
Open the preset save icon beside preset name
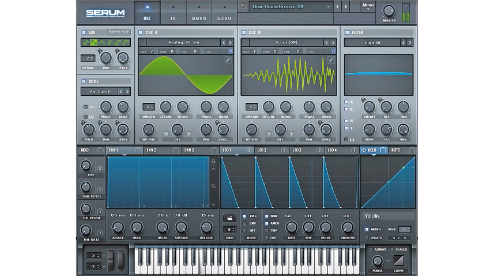(x=243, y=6)
